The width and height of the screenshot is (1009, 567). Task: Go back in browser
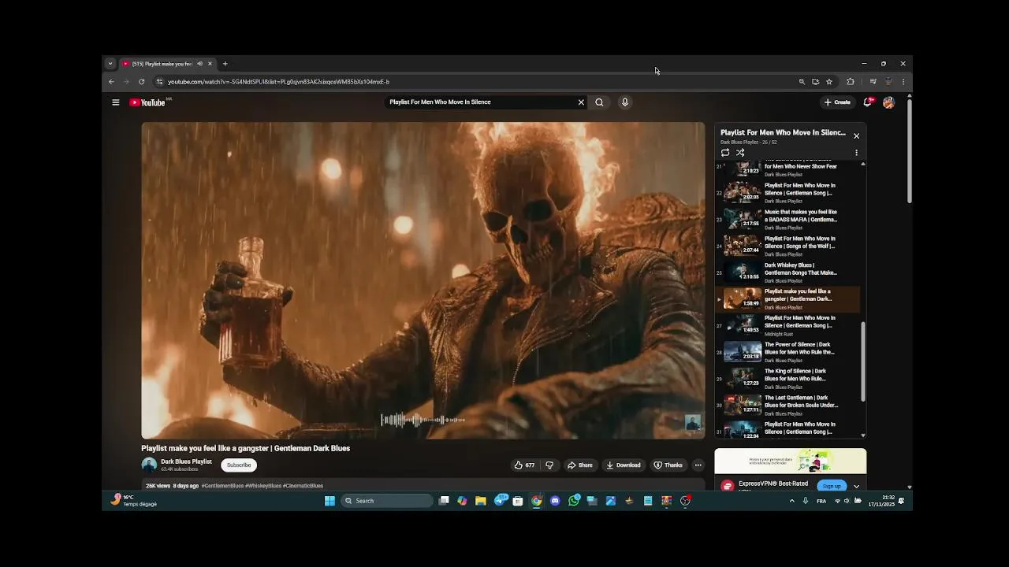111,82
